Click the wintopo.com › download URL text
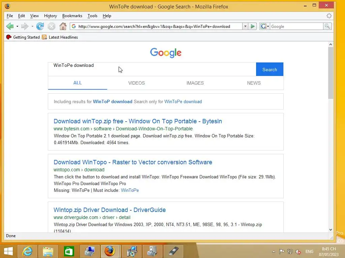 tap(79, 170)
